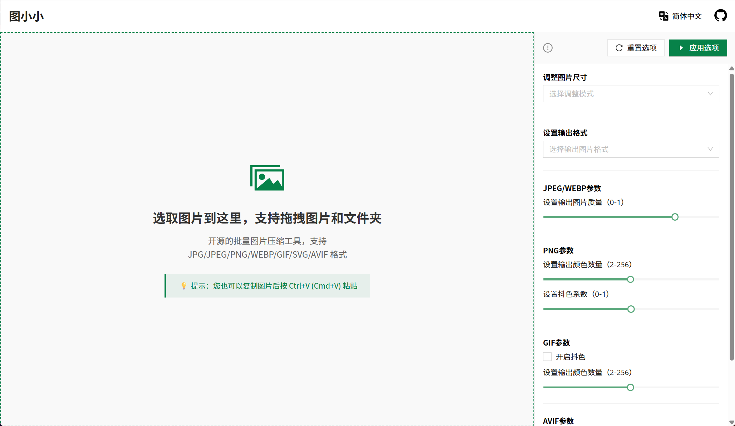735x426 pixels.
Task: Switch language via 简体中文 menu
Action: coord(687,16)
